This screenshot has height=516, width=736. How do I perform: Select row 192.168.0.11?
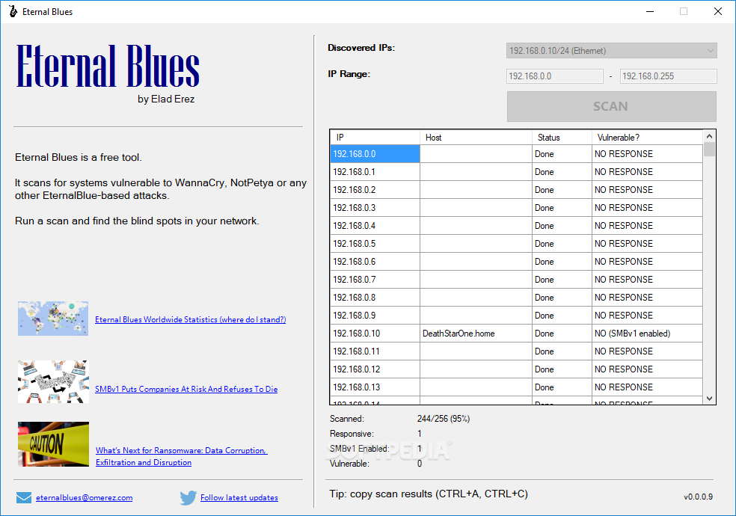[516, 351]
